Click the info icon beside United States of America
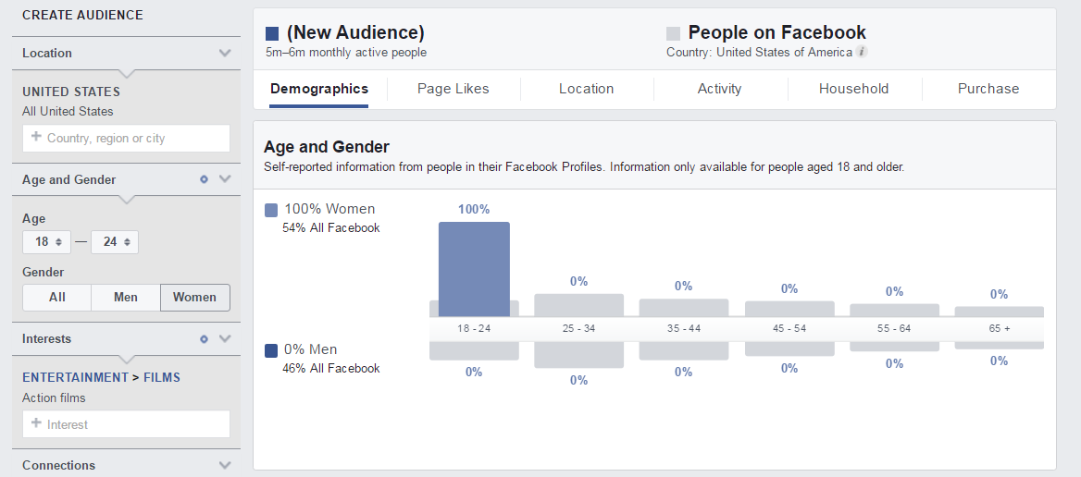The height and width of the screenshot is (477, 1081). click(x=862, y=52)
